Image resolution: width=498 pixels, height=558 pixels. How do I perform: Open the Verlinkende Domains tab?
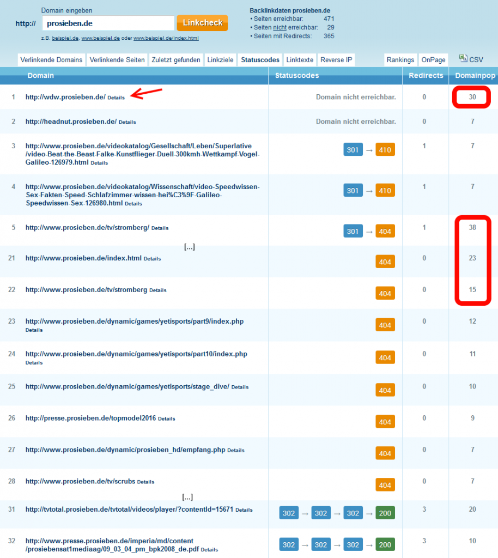coord(51,60)
